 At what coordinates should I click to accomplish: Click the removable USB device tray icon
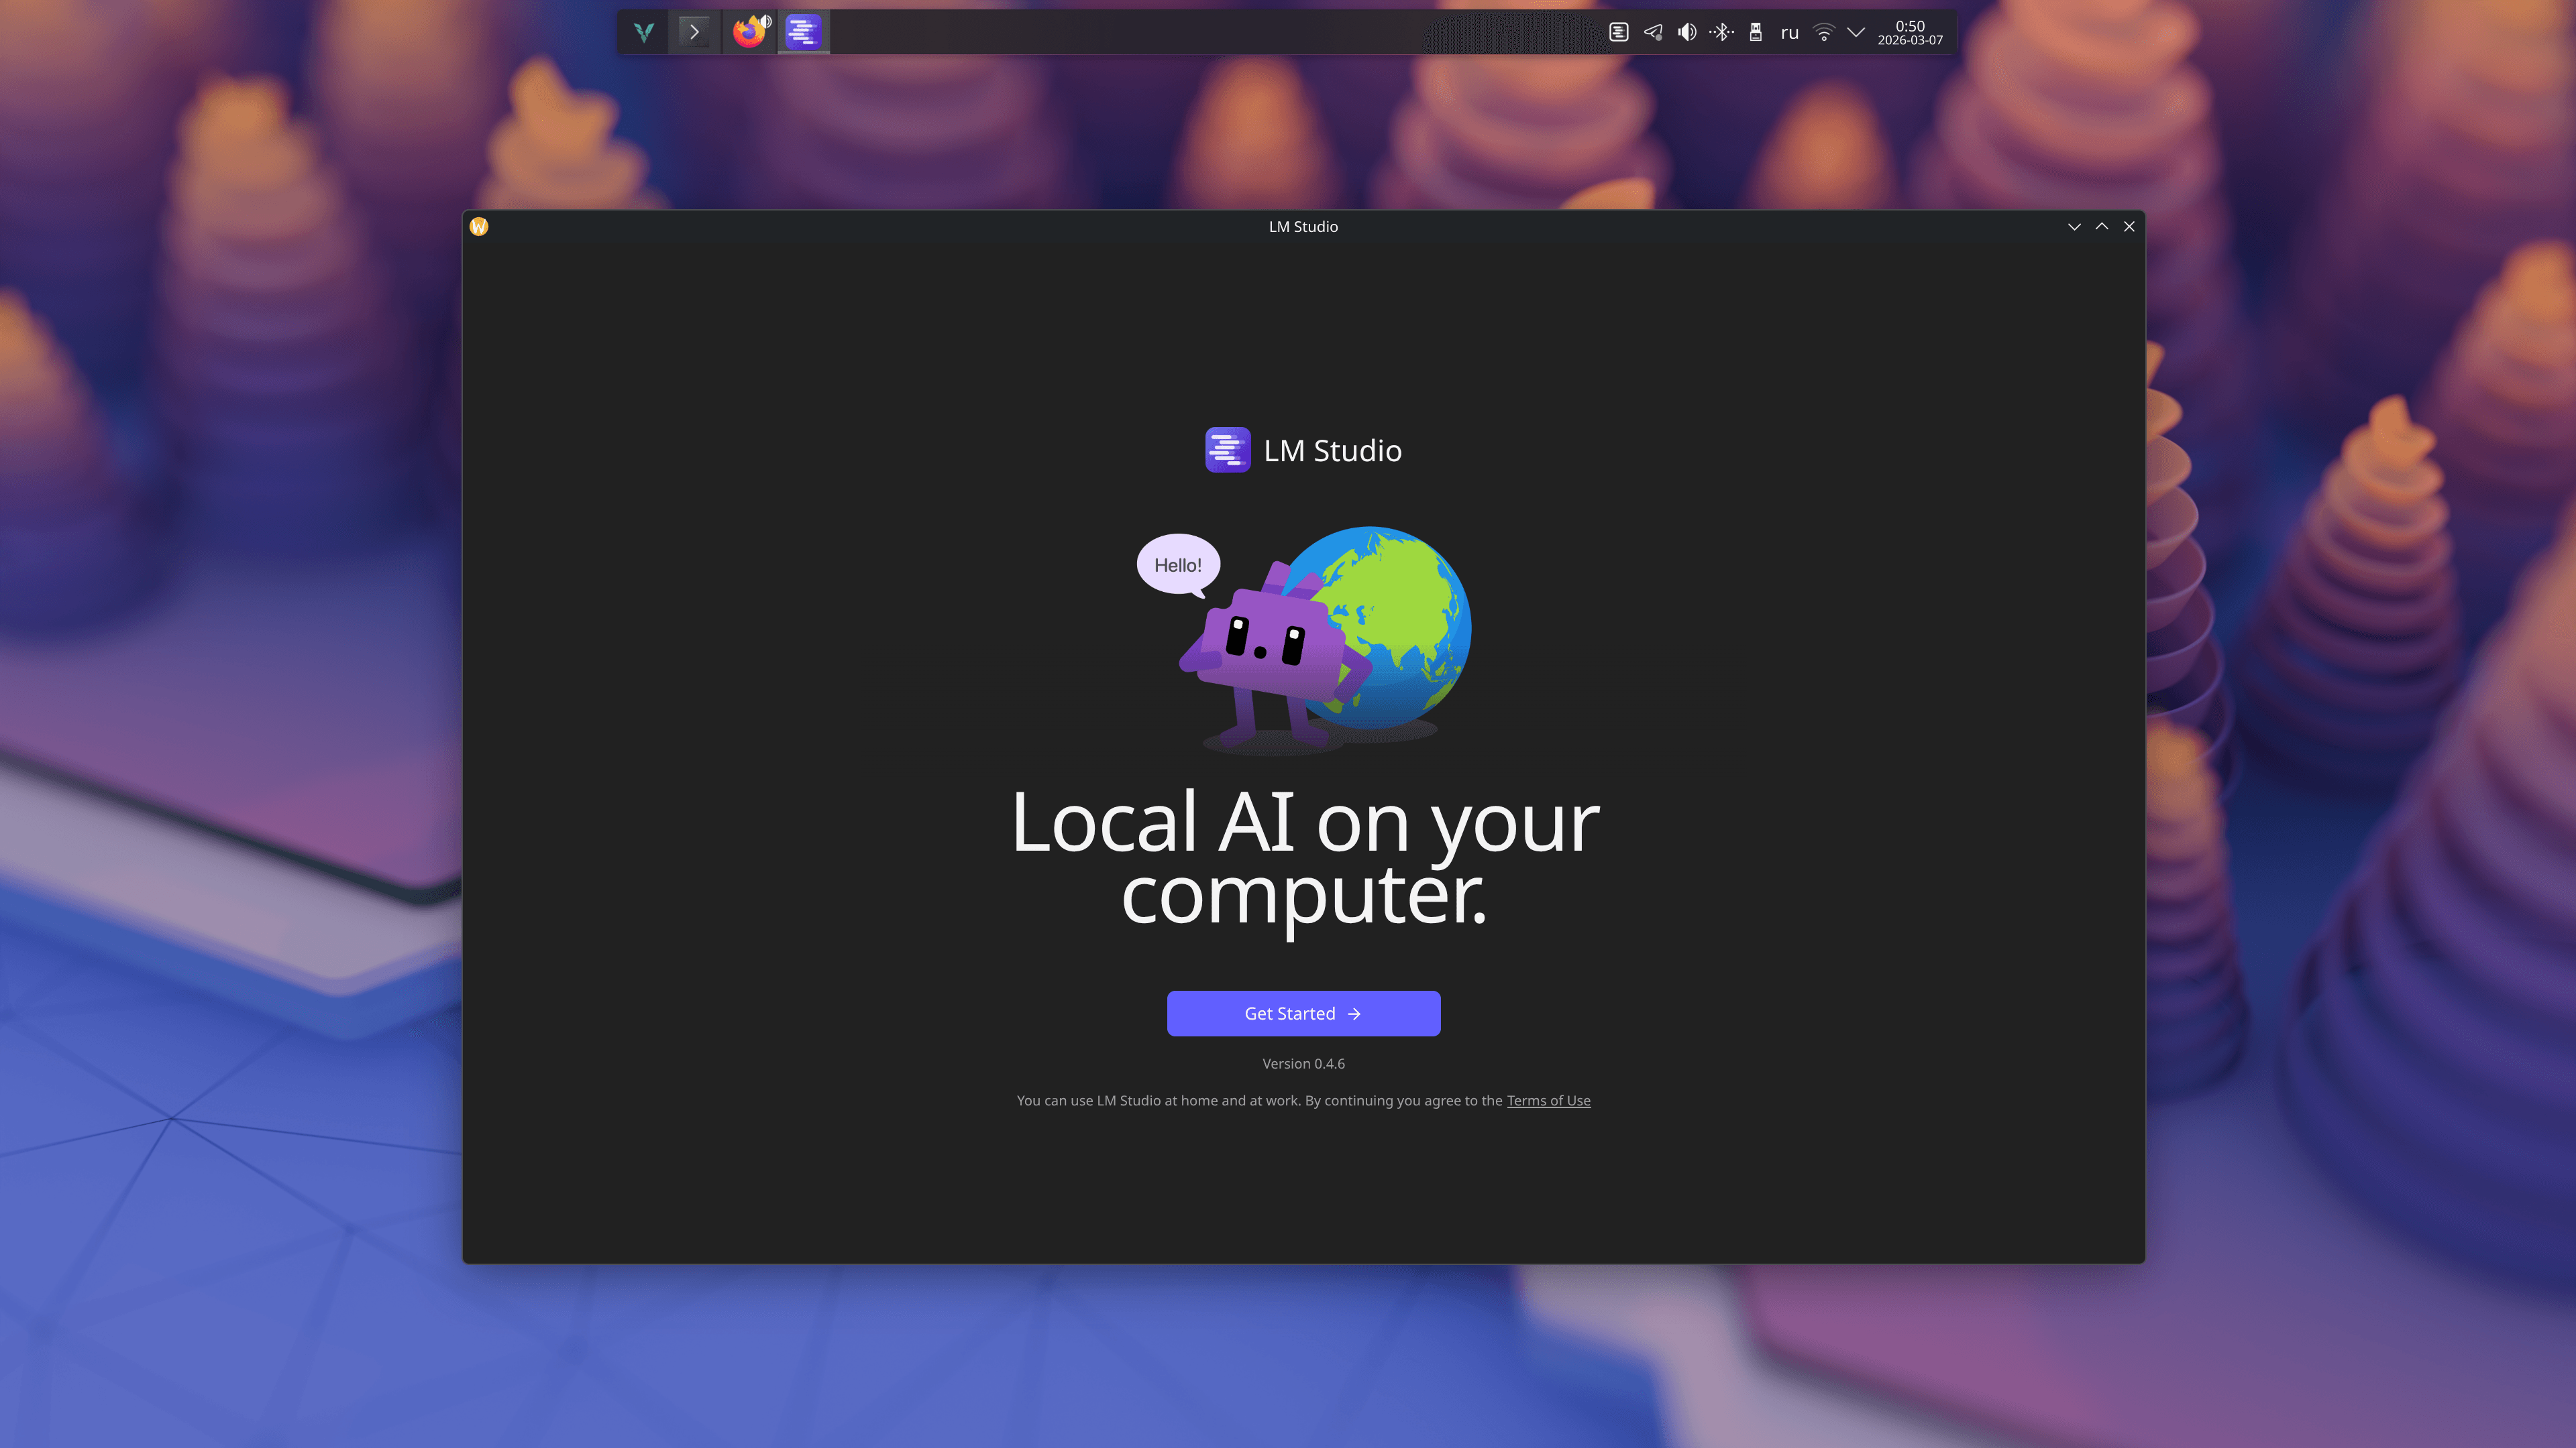click(x=1756, y=32)
